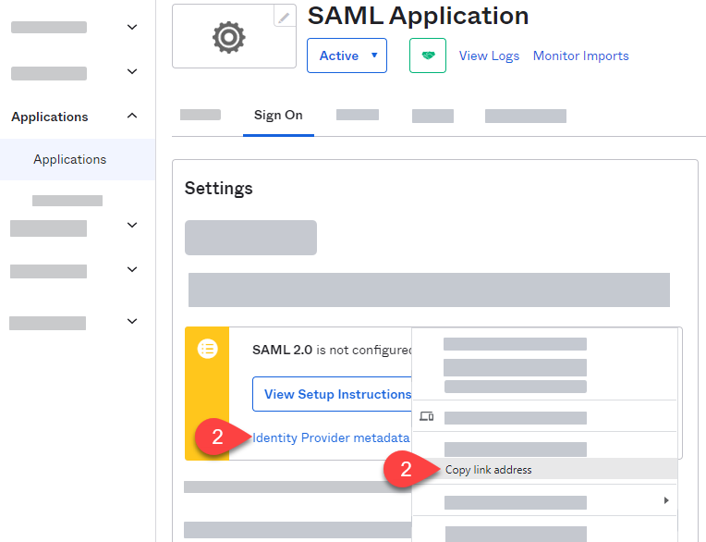Open the Monitor Imports link

click(580, 55)
